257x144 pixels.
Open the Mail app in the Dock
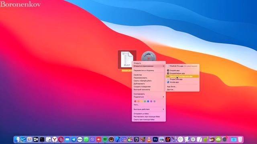[67, 140]
